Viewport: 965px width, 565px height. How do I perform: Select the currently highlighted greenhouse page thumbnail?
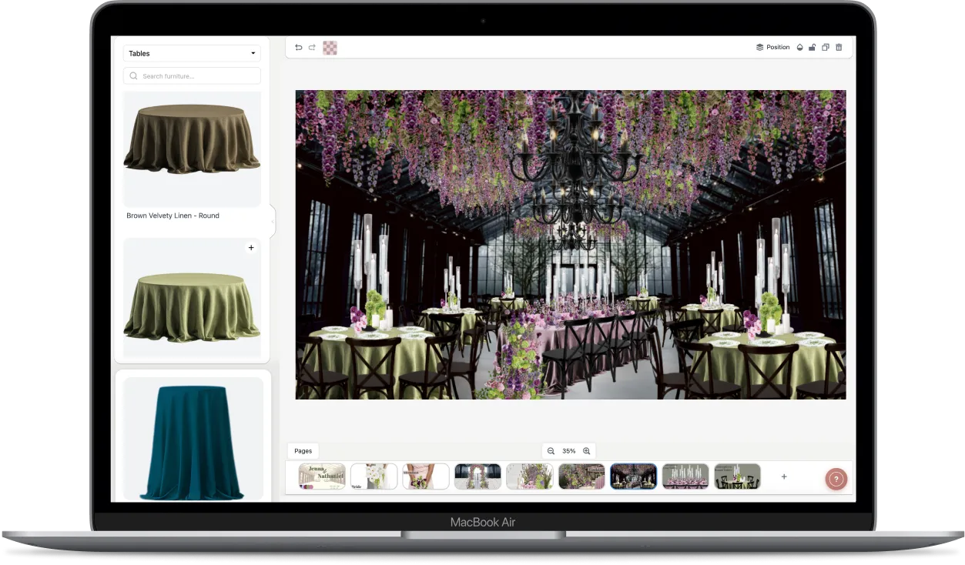coord(634,476)
